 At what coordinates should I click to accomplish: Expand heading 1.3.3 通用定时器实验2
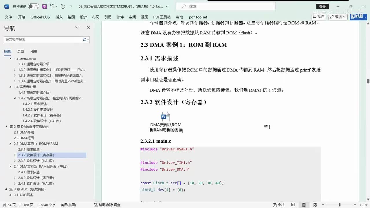tap(15, 75)
